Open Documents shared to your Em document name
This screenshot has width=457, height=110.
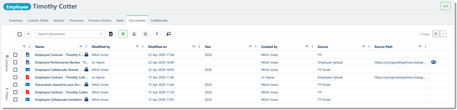[59, 85]
